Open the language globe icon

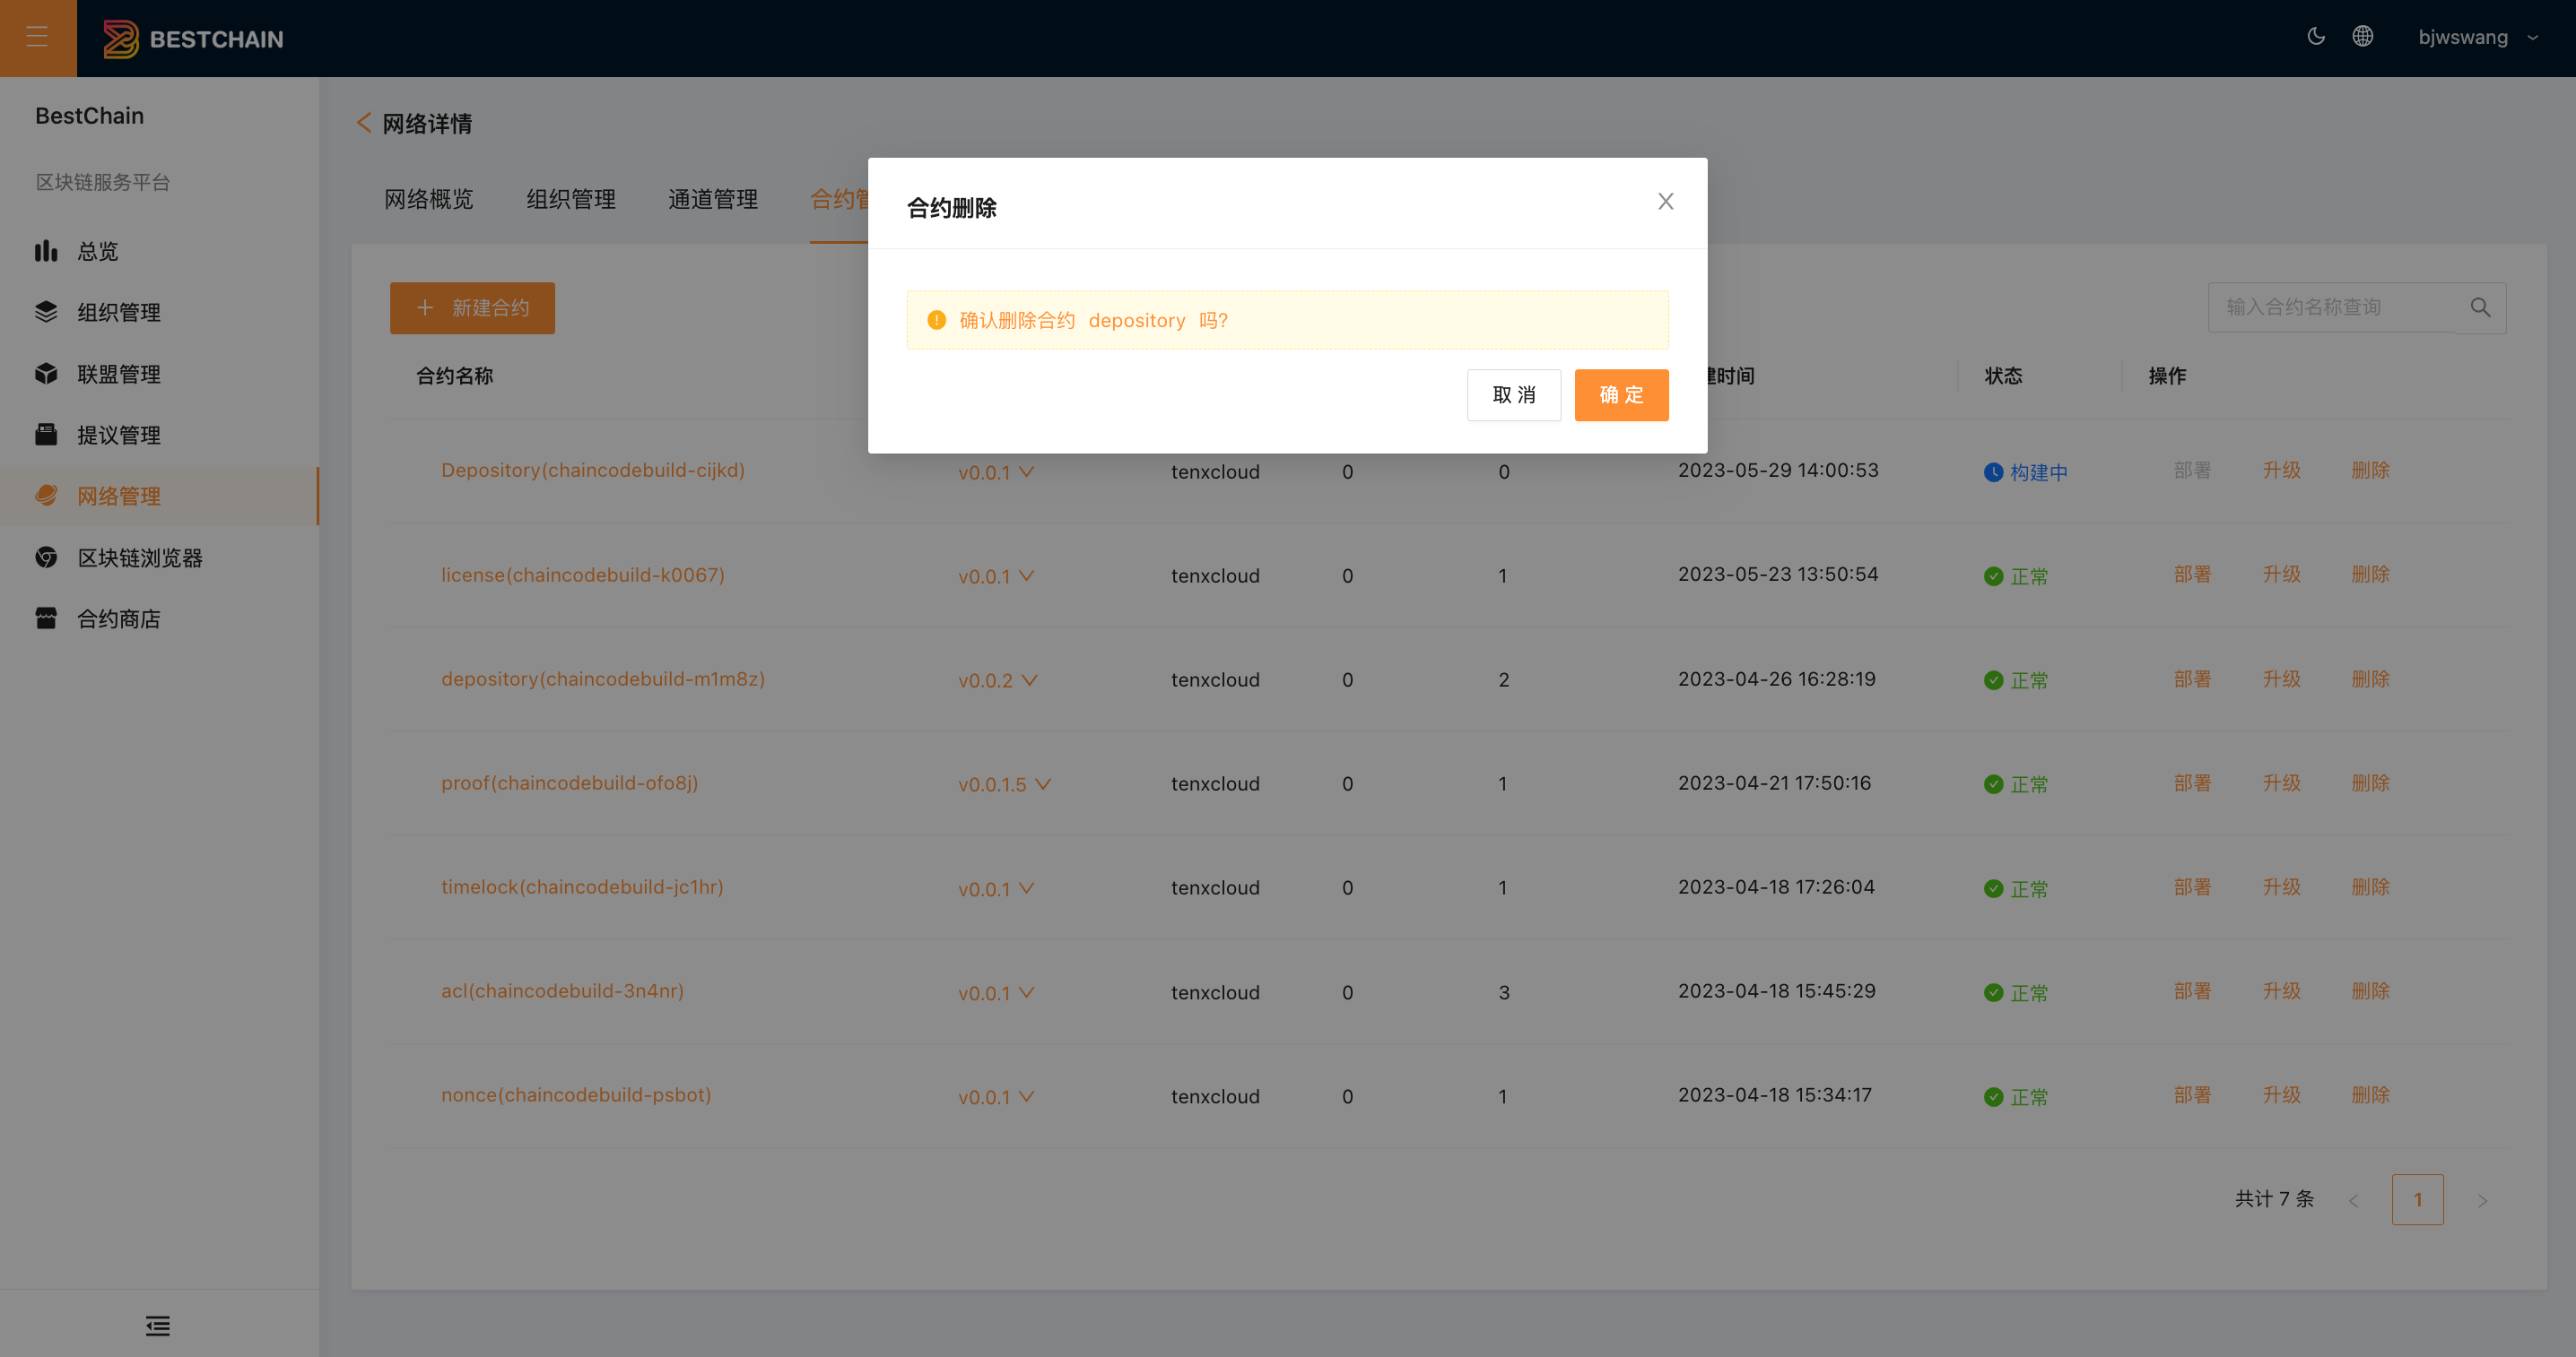2363,37
